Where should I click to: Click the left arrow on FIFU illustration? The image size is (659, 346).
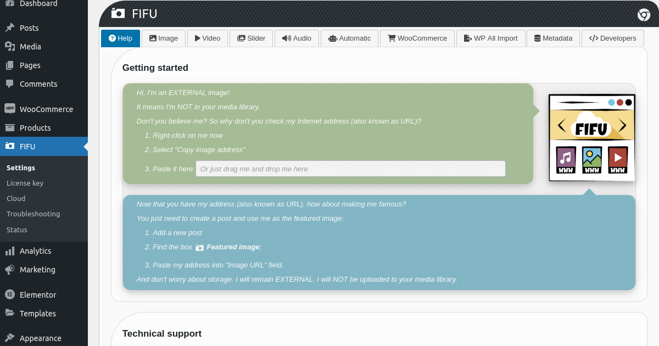pyautogui.click(x=561, y=125)
